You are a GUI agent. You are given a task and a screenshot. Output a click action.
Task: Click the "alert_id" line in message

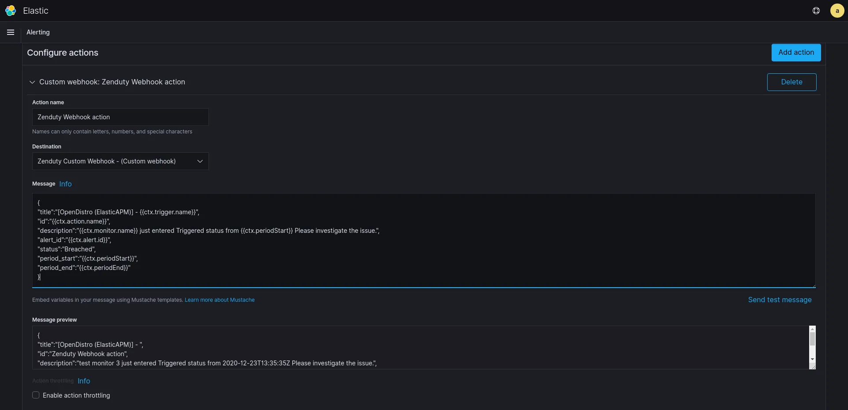pyautogui.click(x=74, y=240)
